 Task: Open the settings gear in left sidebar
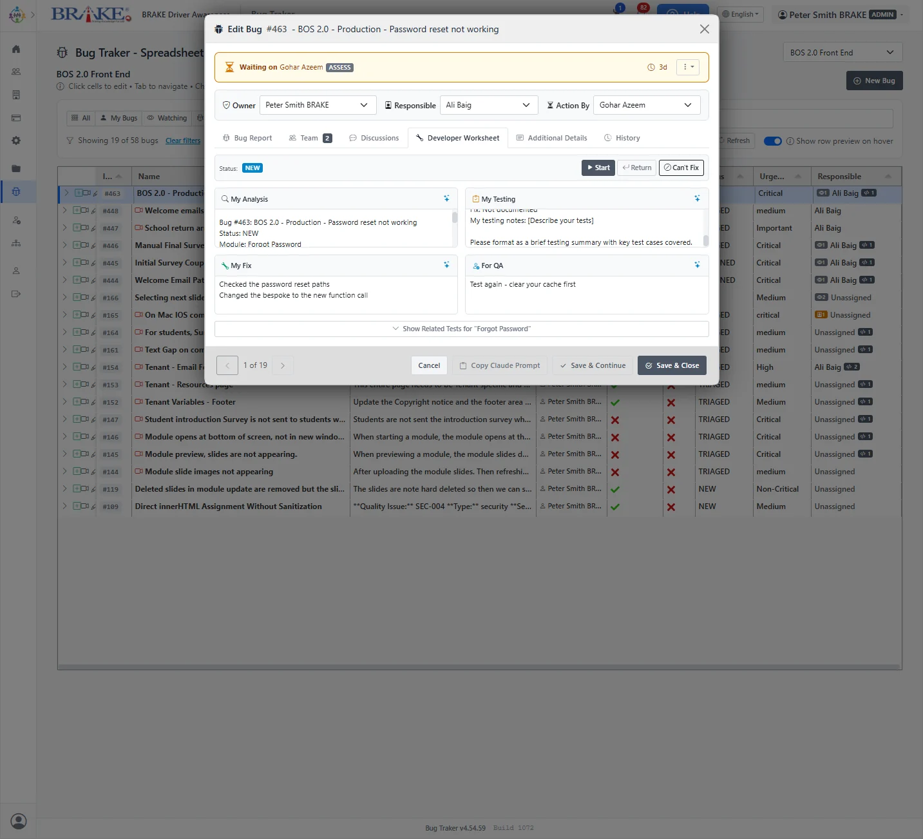pos(16,140)
